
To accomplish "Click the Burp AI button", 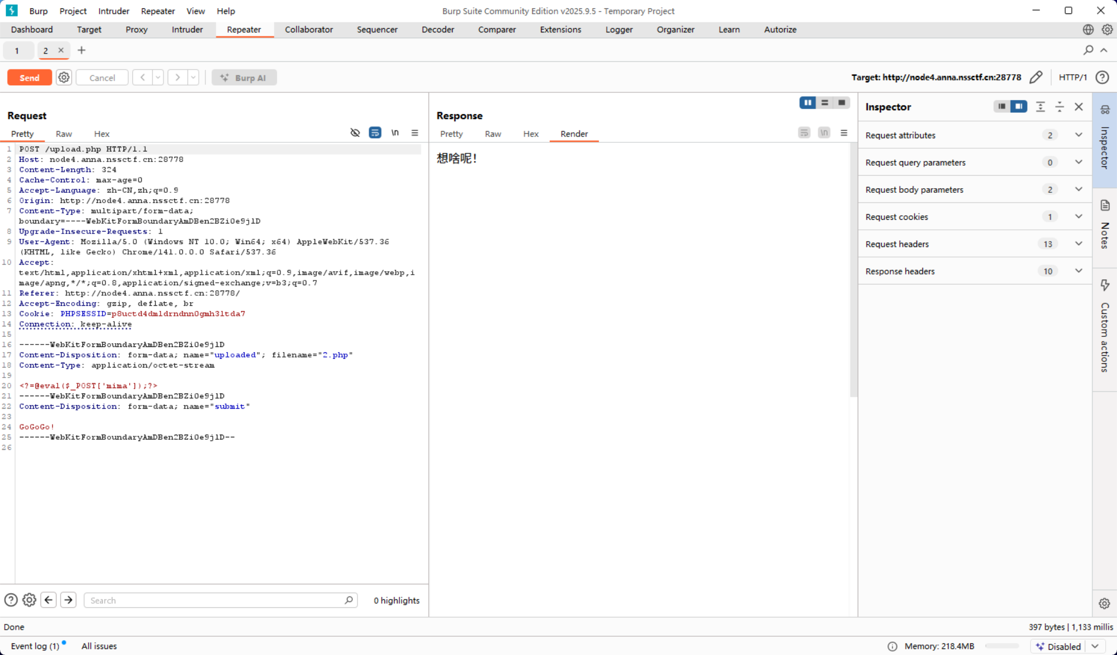I will [x=244, y=78].
